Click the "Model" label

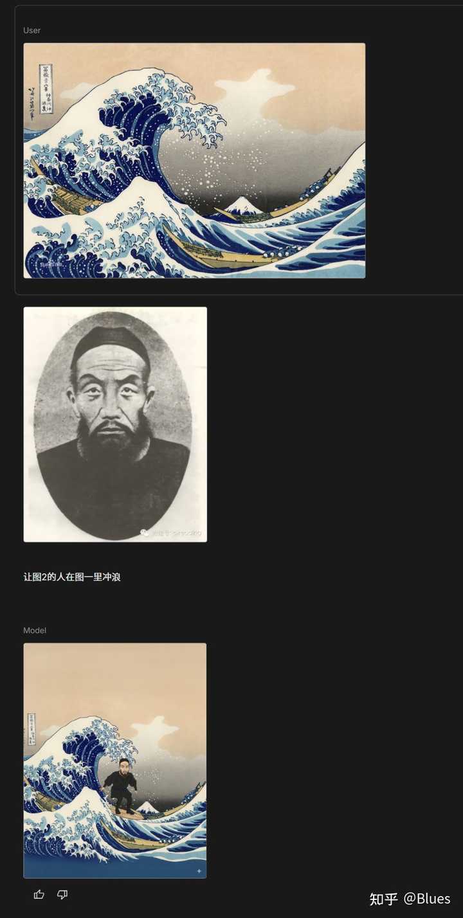pyautogui.click(x=35, y=630)
